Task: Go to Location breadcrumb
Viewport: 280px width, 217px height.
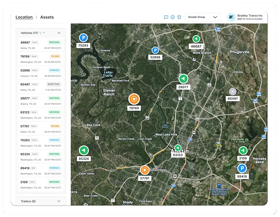Action: pyautogui.click(x=24, y=17)
